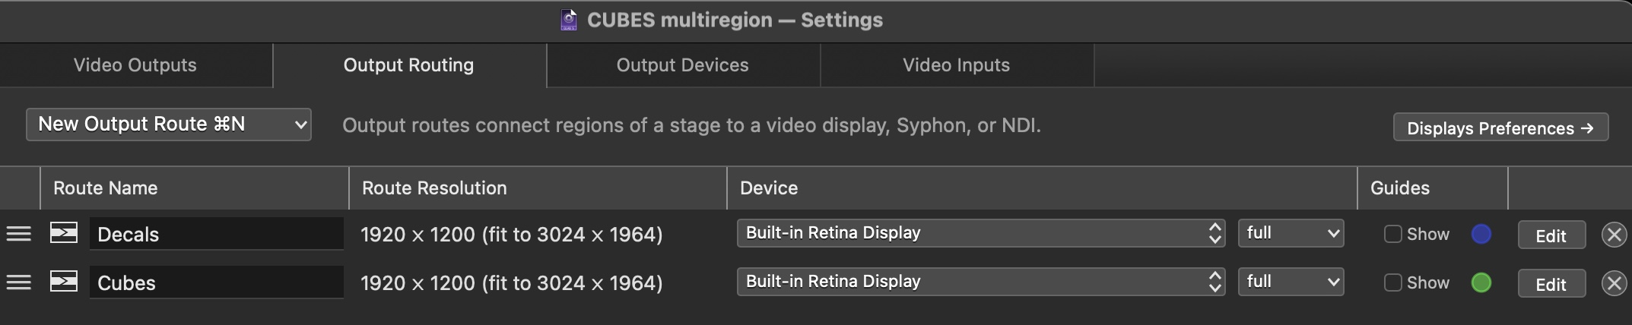Viewport: 1632px width, 325px height.
Task: Switch to the Video Outputs tab
Action: [135, 65]
